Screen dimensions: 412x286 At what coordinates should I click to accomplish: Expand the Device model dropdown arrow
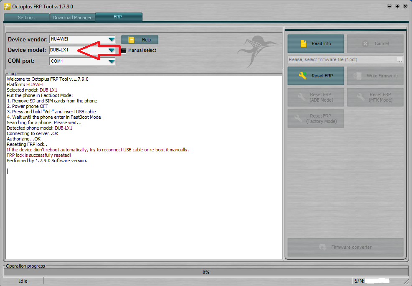pos(112,50)
